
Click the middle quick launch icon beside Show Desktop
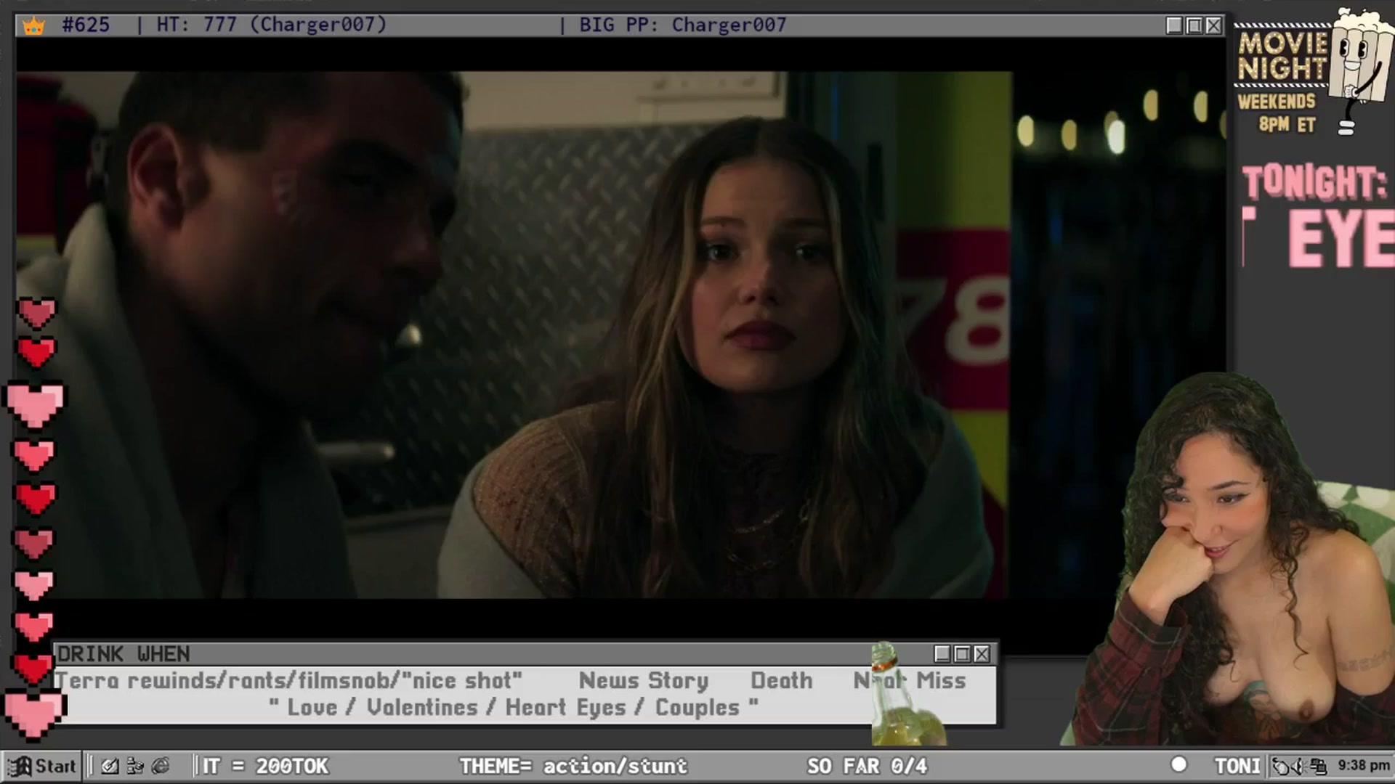pos(135,766)
